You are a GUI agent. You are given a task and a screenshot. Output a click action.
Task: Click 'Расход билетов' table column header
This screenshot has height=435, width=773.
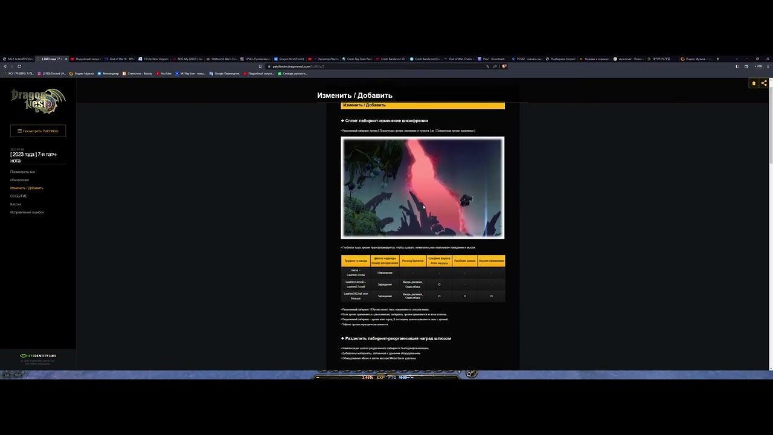(x=413, y=261)
